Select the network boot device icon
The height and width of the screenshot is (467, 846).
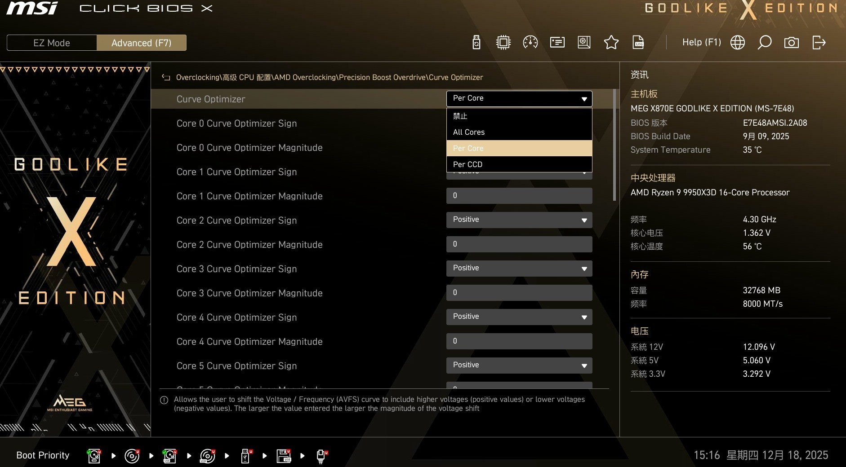point(321,456)
